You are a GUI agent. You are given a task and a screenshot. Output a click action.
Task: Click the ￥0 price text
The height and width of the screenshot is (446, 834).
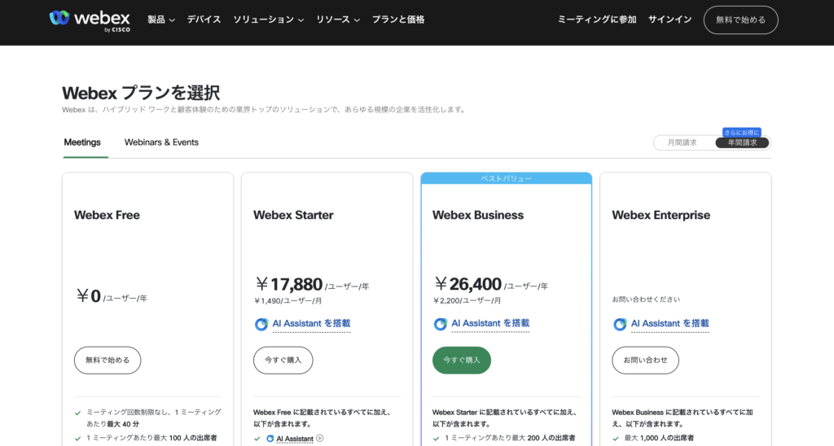pos(88,296)
